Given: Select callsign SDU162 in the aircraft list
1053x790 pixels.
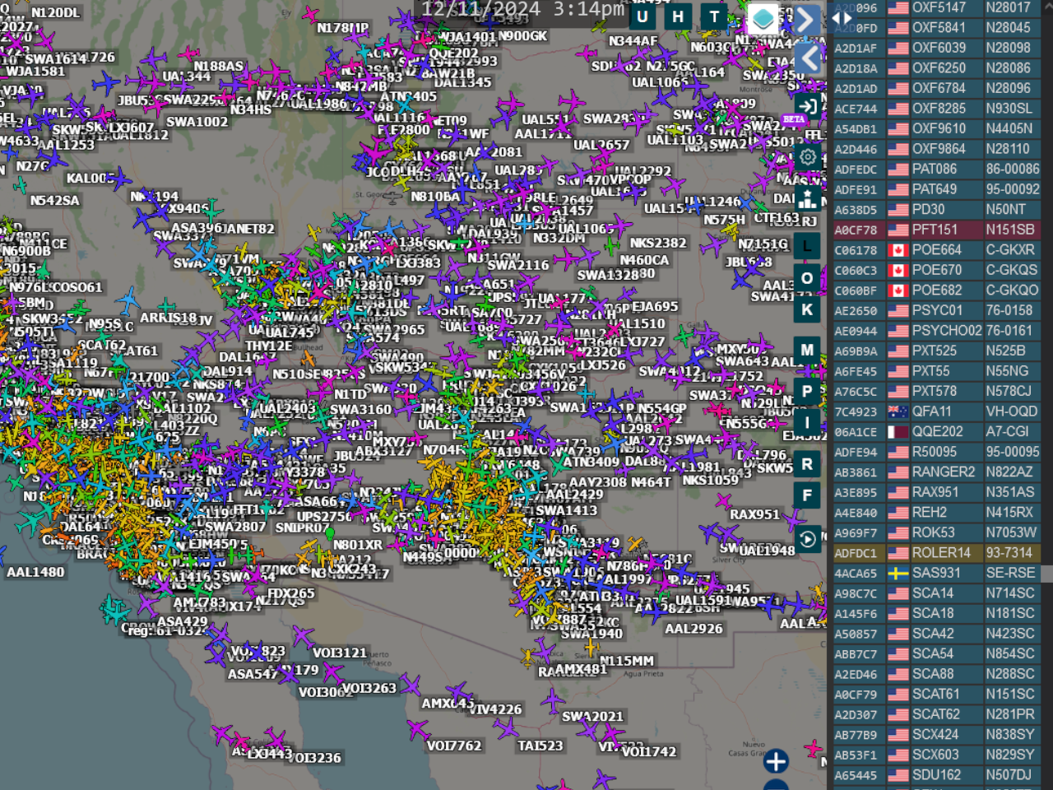Looking at the screenshot, I should [936, 775].
